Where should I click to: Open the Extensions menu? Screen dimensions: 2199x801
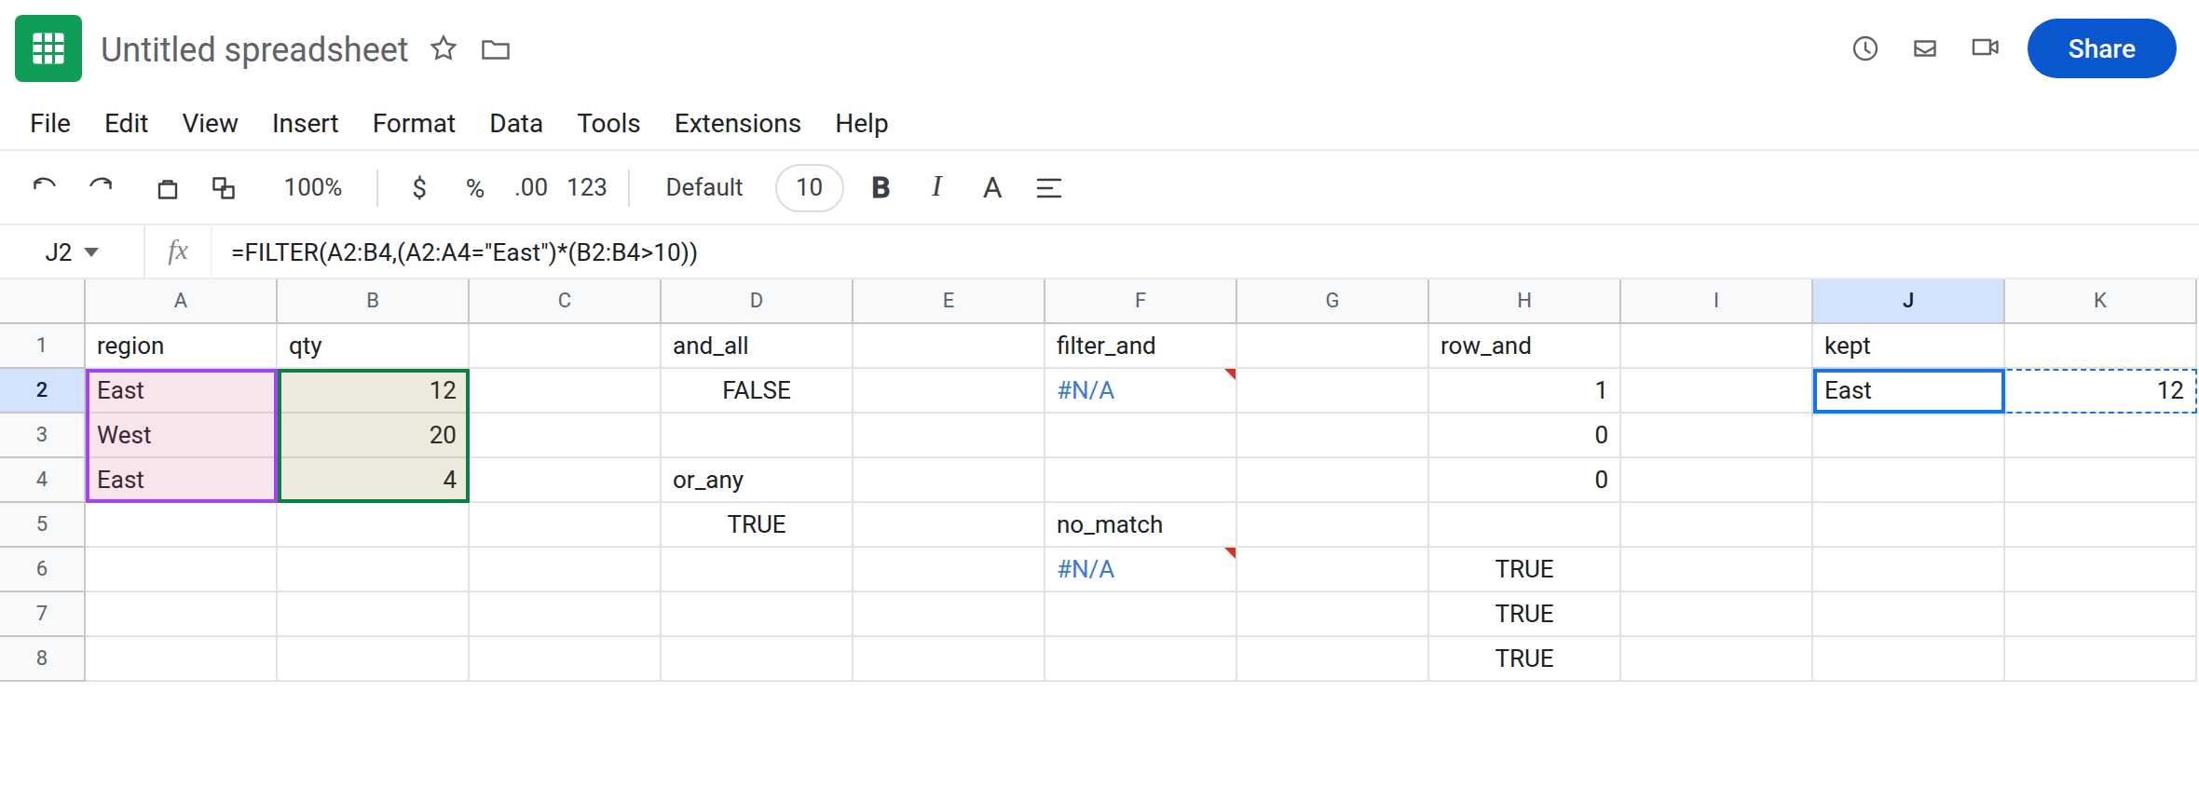tap(738, 123)
